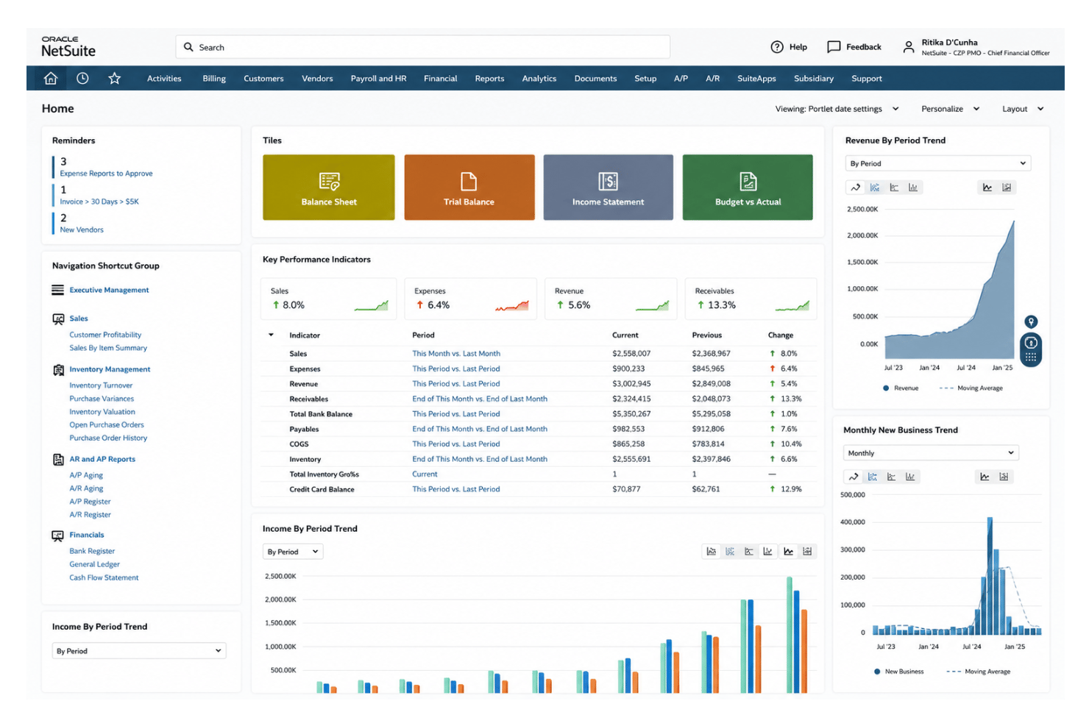Image resolution: width=1089 pixels, height=726 pixels.
Task: Open the Cash Flow Statement link
Action: click(104, 577)
